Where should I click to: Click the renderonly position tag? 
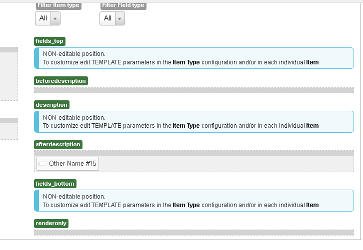tap(51, 223)
